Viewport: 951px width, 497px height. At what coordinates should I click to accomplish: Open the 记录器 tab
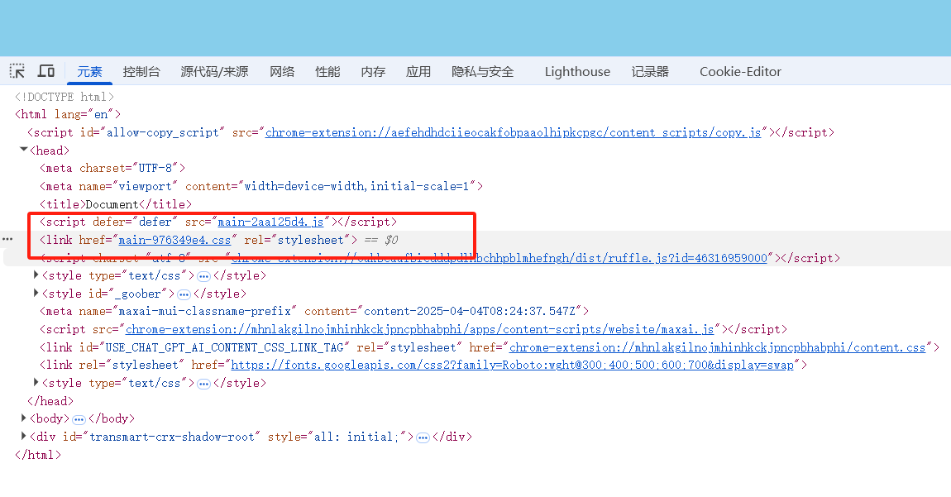tap(650, 72)
